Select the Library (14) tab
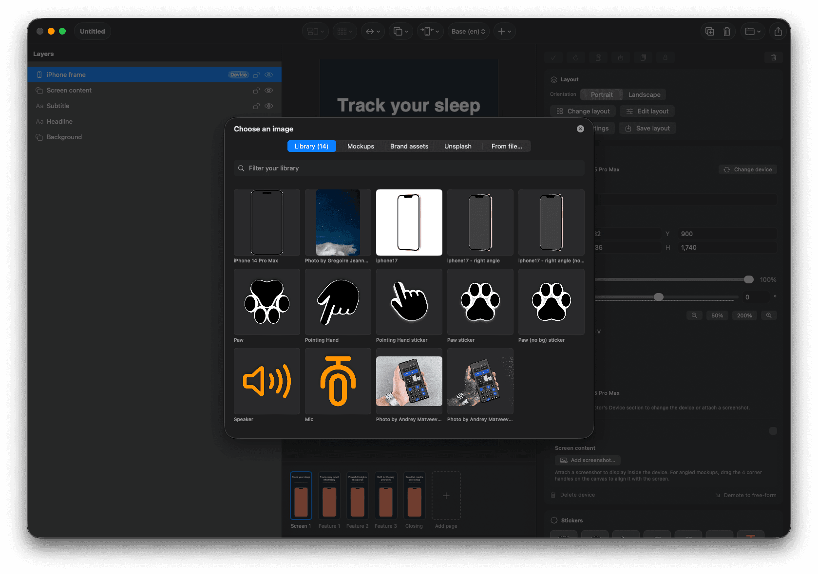 tap(312, 146)
